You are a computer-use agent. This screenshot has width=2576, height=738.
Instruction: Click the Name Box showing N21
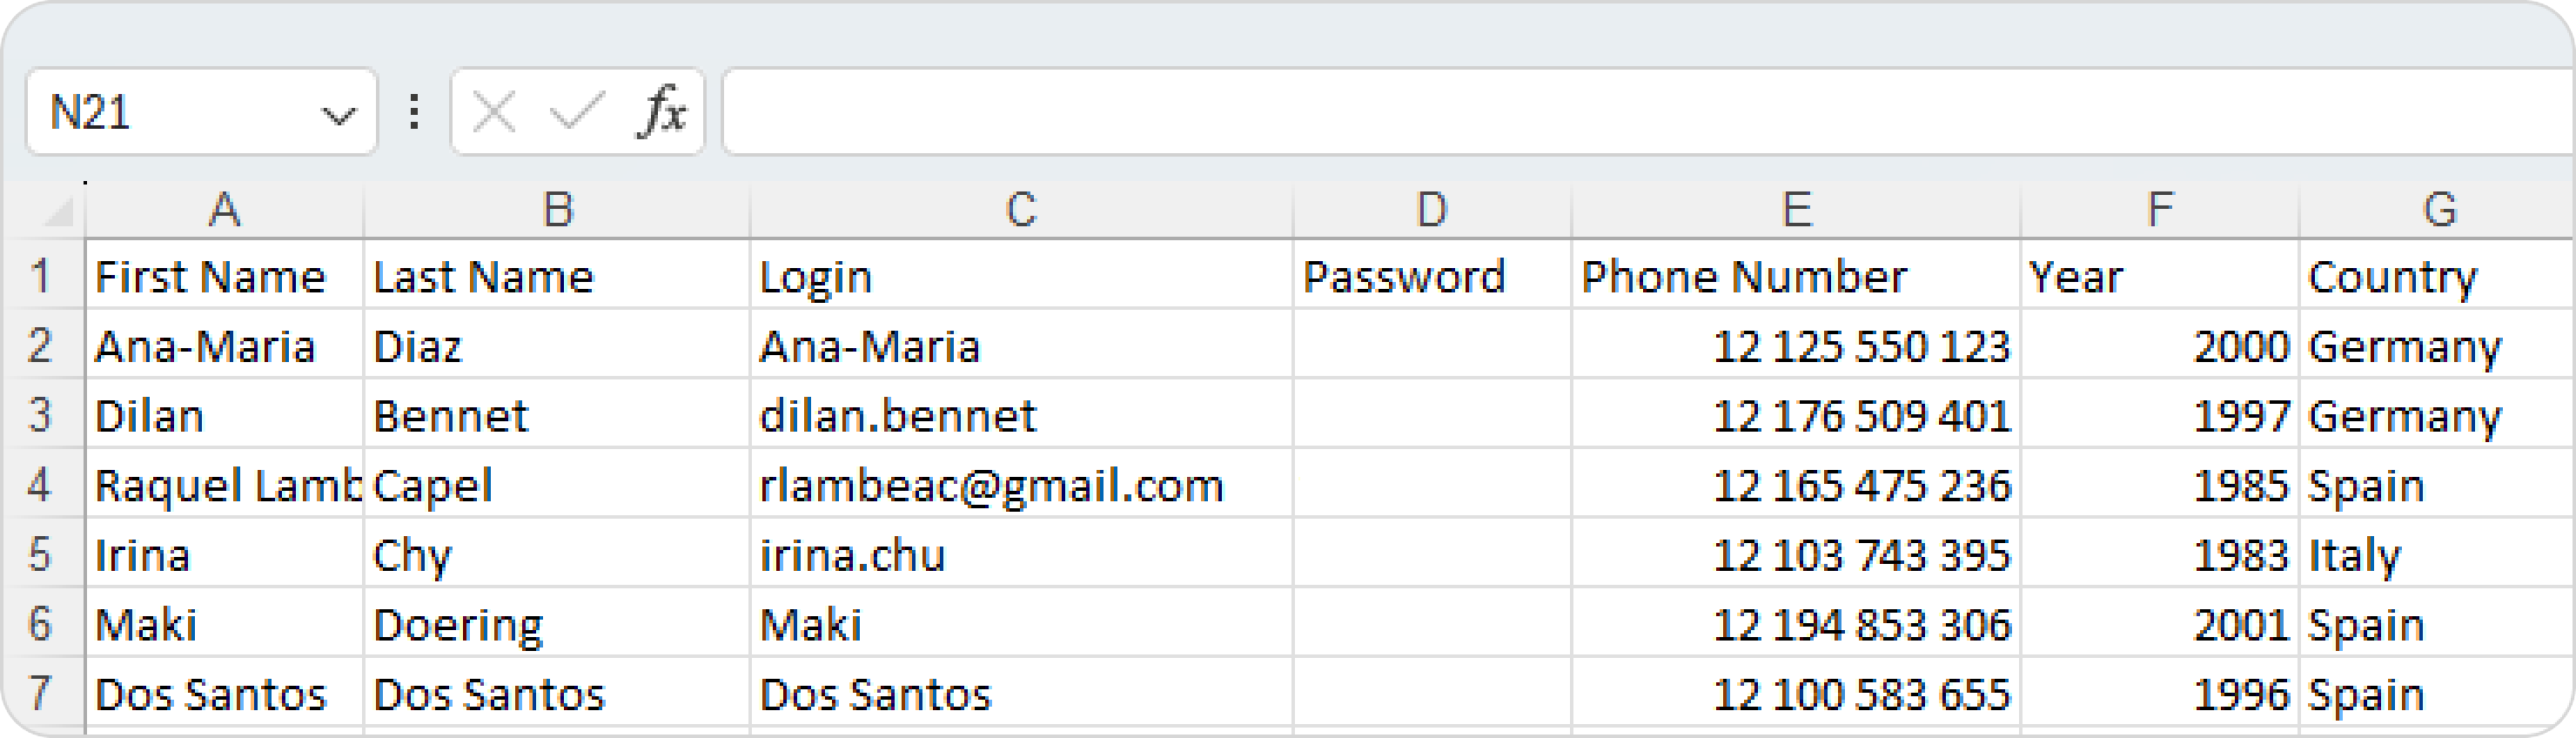click(x=170, y=112)
